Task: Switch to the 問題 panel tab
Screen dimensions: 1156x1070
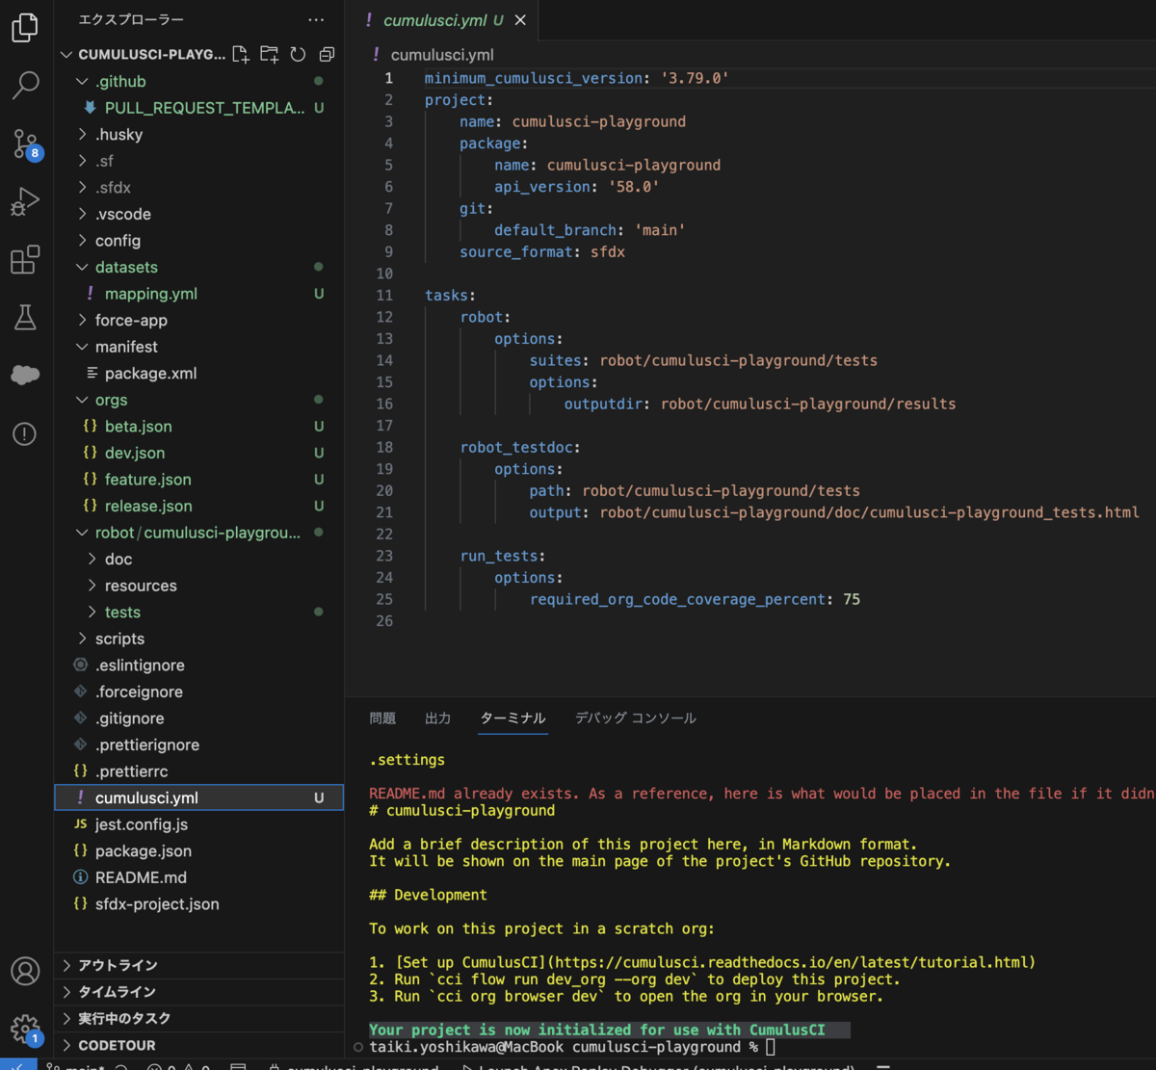Action: [x=382, y=718]
